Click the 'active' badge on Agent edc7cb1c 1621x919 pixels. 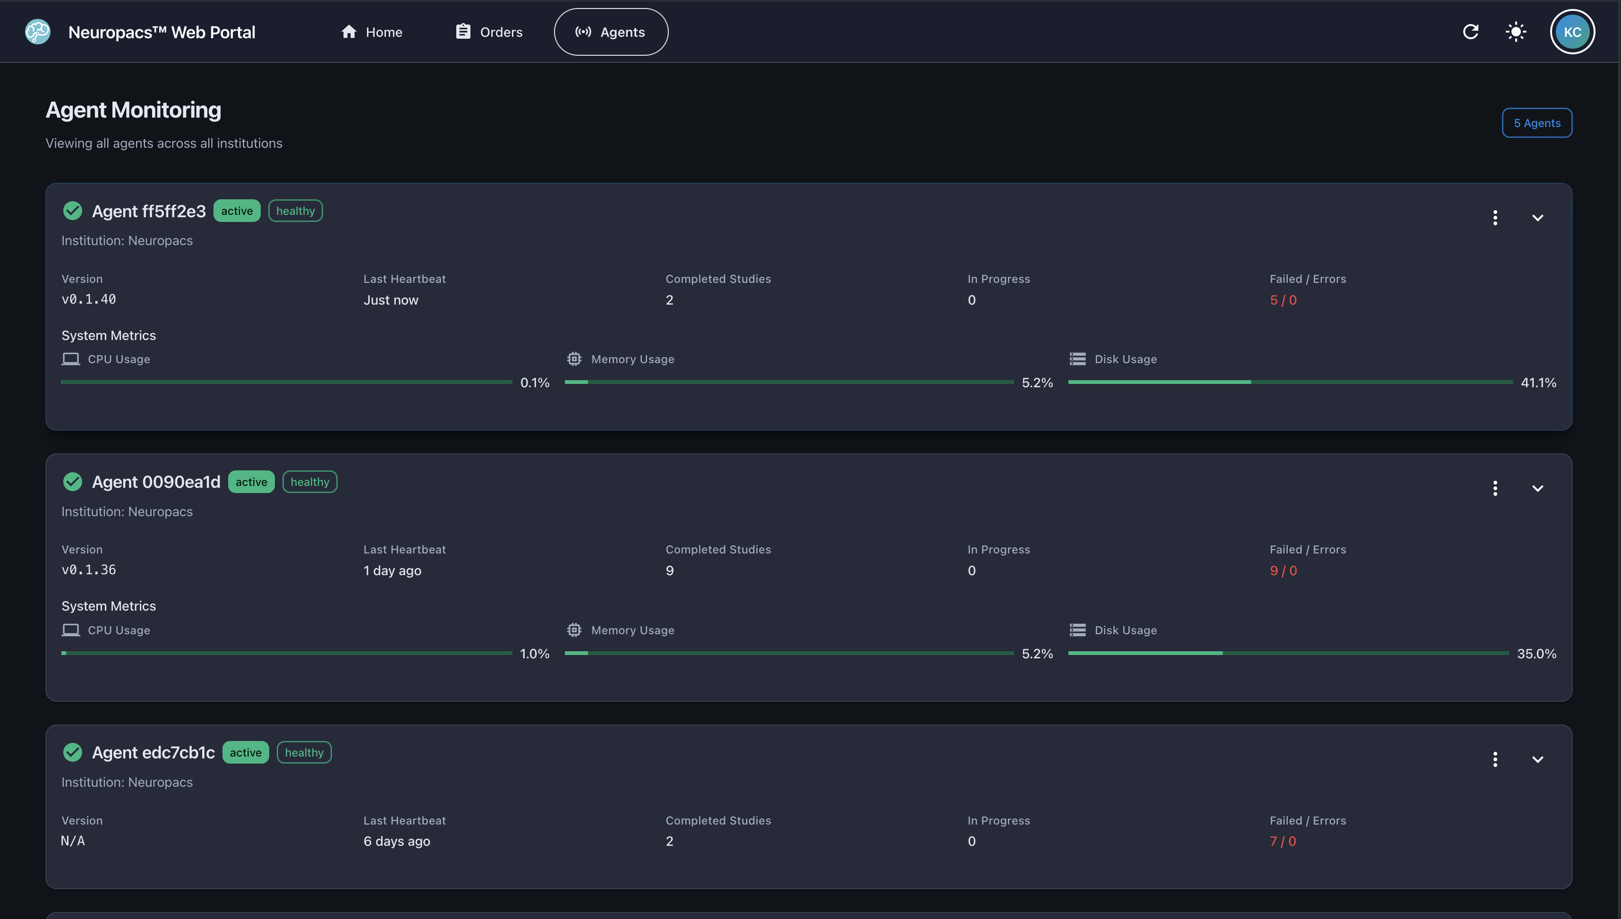coord(246,752)
